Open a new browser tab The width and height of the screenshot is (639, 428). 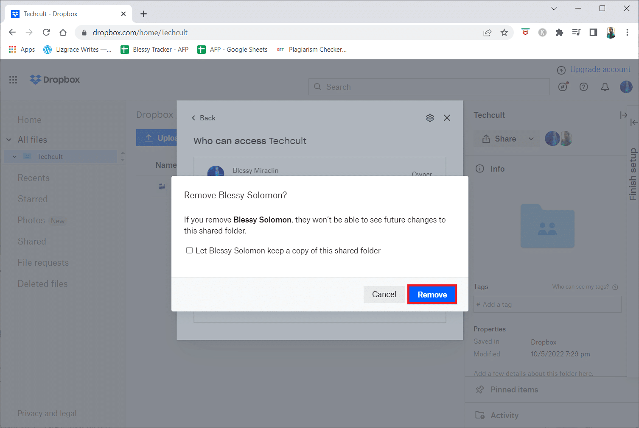(143, 14)
